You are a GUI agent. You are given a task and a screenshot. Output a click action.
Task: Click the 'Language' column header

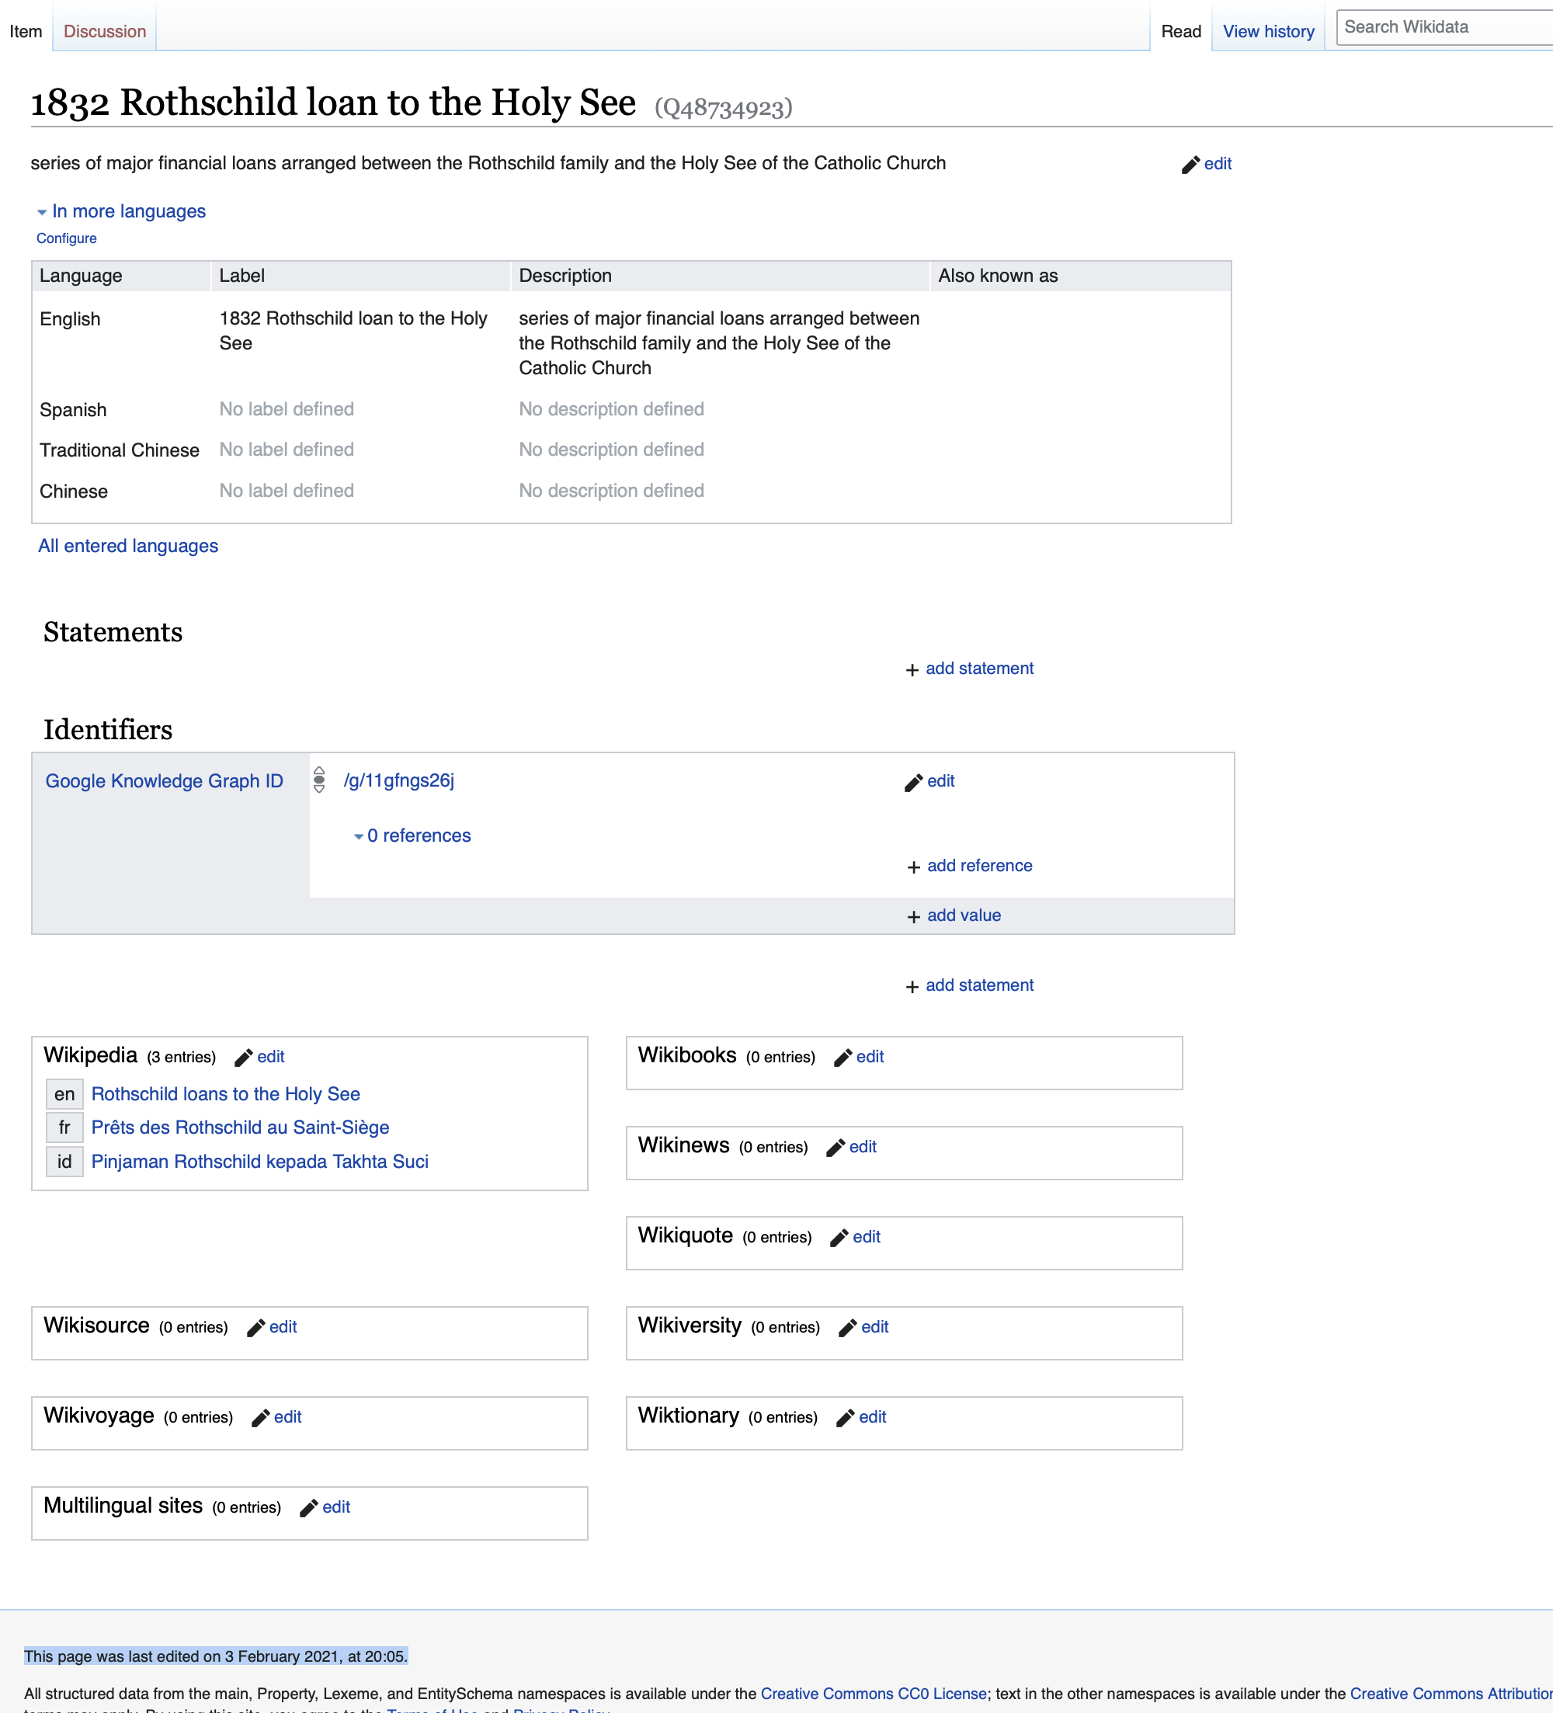click(x=121, y=276)
